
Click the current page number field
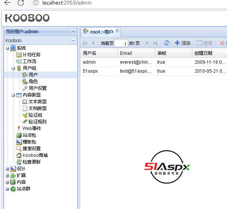(121, 43)
